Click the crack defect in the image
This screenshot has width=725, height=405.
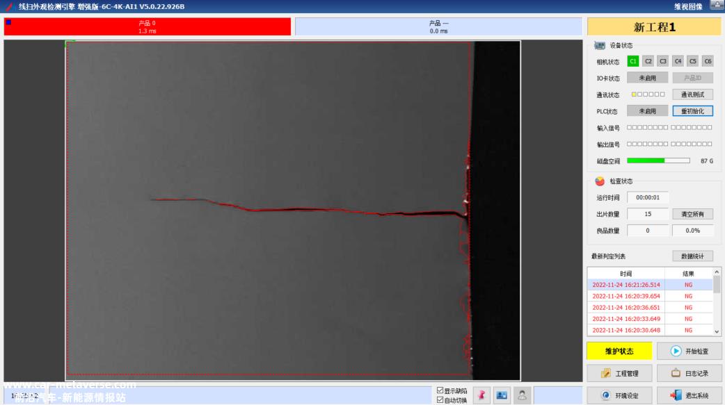click(309, 209)
